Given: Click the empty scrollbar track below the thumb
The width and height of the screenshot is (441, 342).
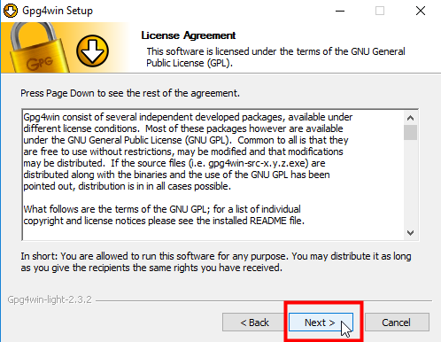Looking at the screenshot, I should (410, 183).
